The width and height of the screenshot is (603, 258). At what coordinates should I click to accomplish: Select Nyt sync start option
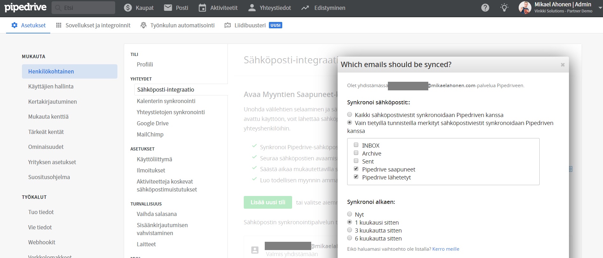349,214
